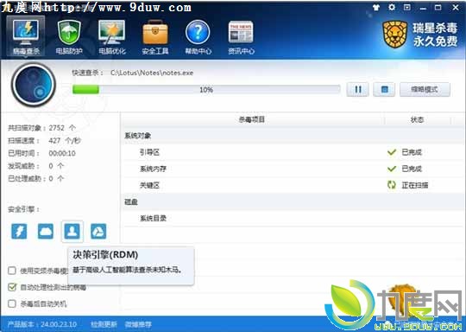The image size is (466, 332).
Task: Click the 安全引擎 label
Action: (24, 209)
